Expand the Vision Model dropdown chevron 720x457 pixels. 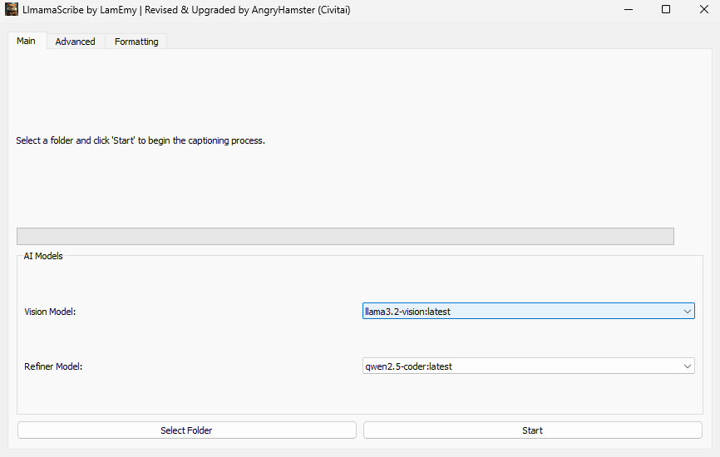pyautogui.click(x=687, y=312)
